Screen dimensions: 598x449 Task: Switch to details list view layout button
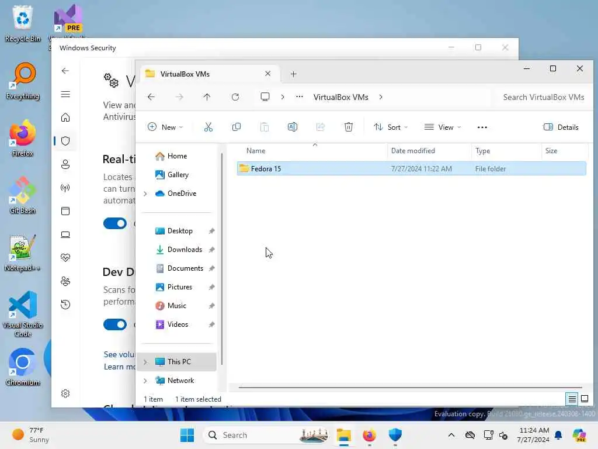pos(572,399)
